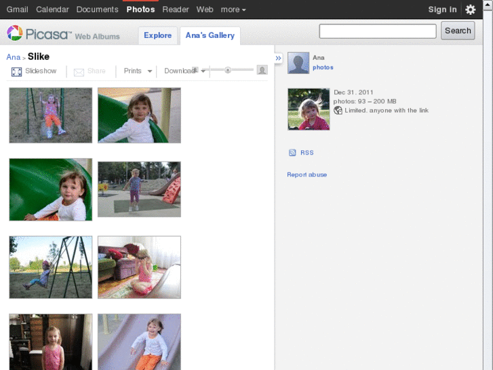
Task: Open the more menu in top bar
Action: (233, 10)
